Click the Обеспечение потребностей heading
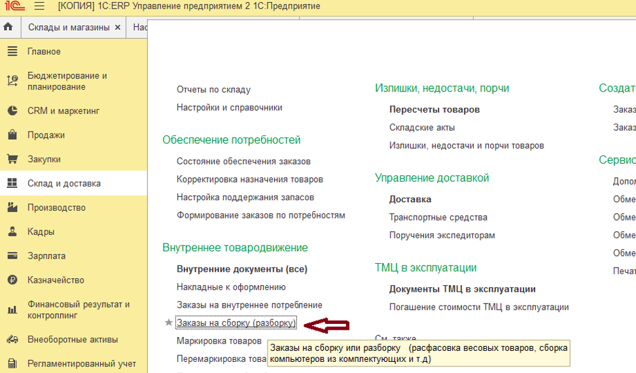Image resolution: width=636 pixels, height=373 pixels. (x=231, y=140)
